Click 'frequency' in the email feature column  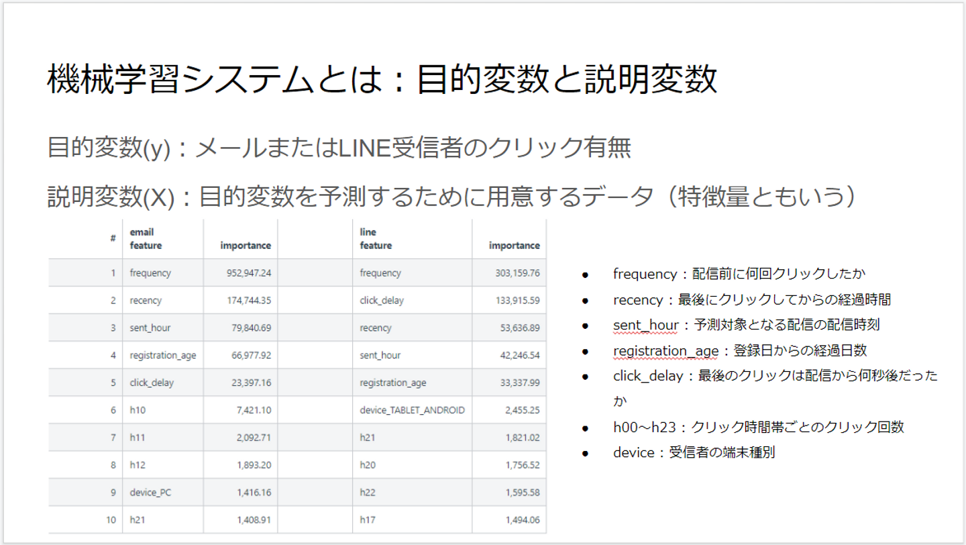150,273
